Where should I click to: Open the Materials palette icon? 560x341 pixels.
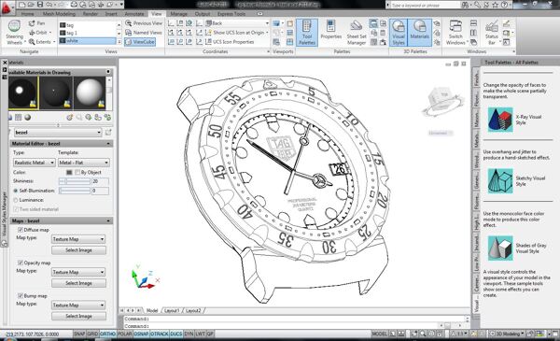point(419,33)
